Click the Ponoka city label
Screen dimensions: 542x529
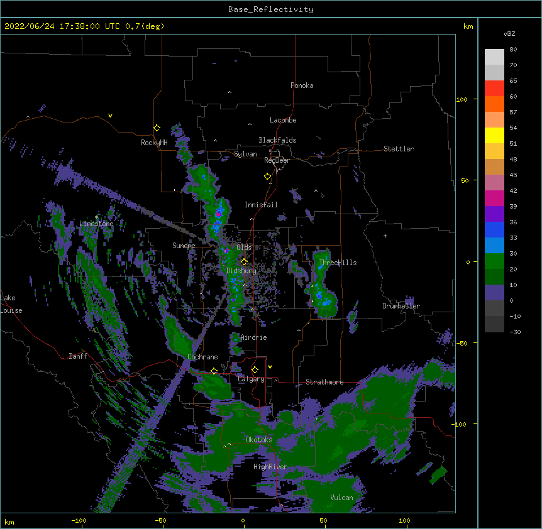tap(302, 85)
